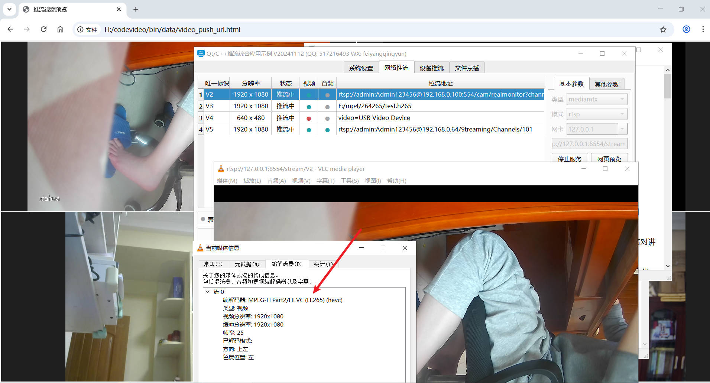Viewport: 710px width, 383px height.
Task: Reload the page with refresh icon
Action: 43,29
